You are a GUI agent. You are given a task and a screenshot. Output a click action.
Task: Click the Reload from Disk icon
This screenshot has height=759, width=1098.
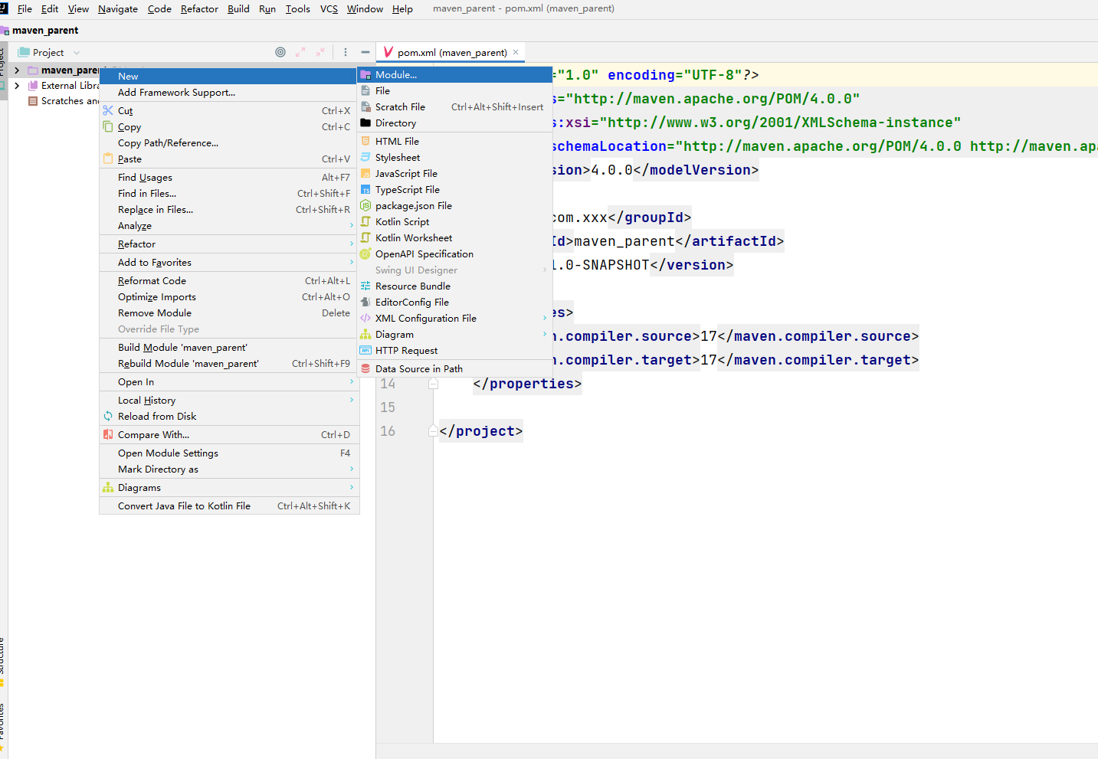point(108,417)
